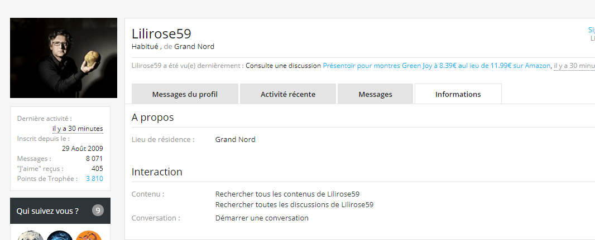Open the Activité récente tab
595x240 pixels.
click(x=288, y=94)
